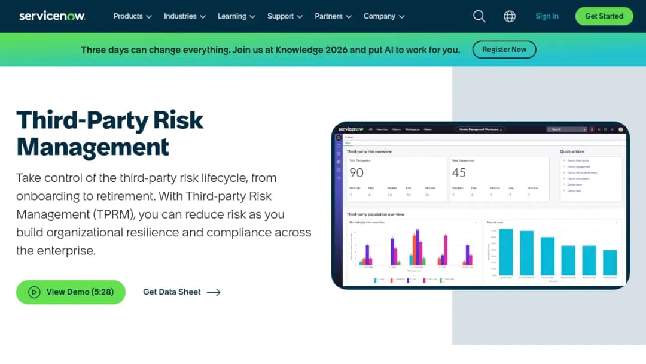The width and height of the screenshot is (646, 364).
Task: Click the Third-Party Risk Management heading
Action: coord(110,133)
